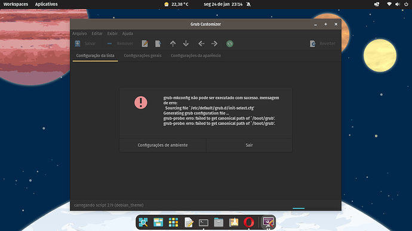Click the Salvar save icon
Viewport: 412px width, 231px height.
pos(78,44)
